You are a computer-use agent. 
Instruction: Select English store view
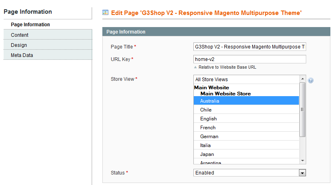click(x=246, y=119)
